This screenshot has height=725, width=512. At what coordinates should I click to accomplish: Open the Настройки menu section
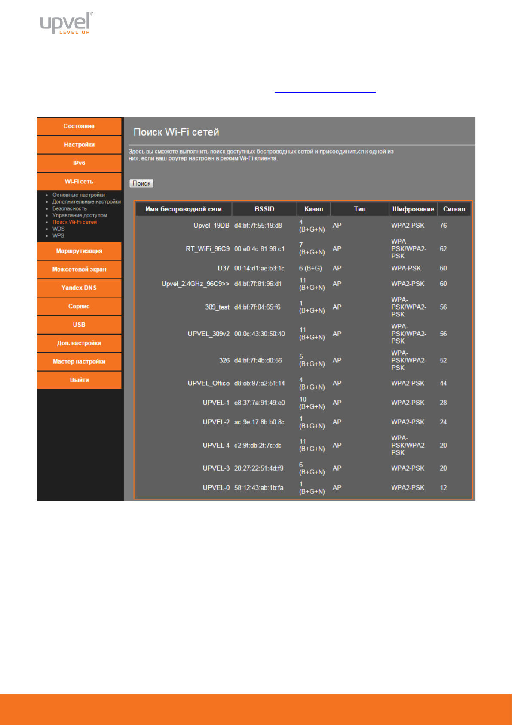pyautogui.click(x=79, y=145)
